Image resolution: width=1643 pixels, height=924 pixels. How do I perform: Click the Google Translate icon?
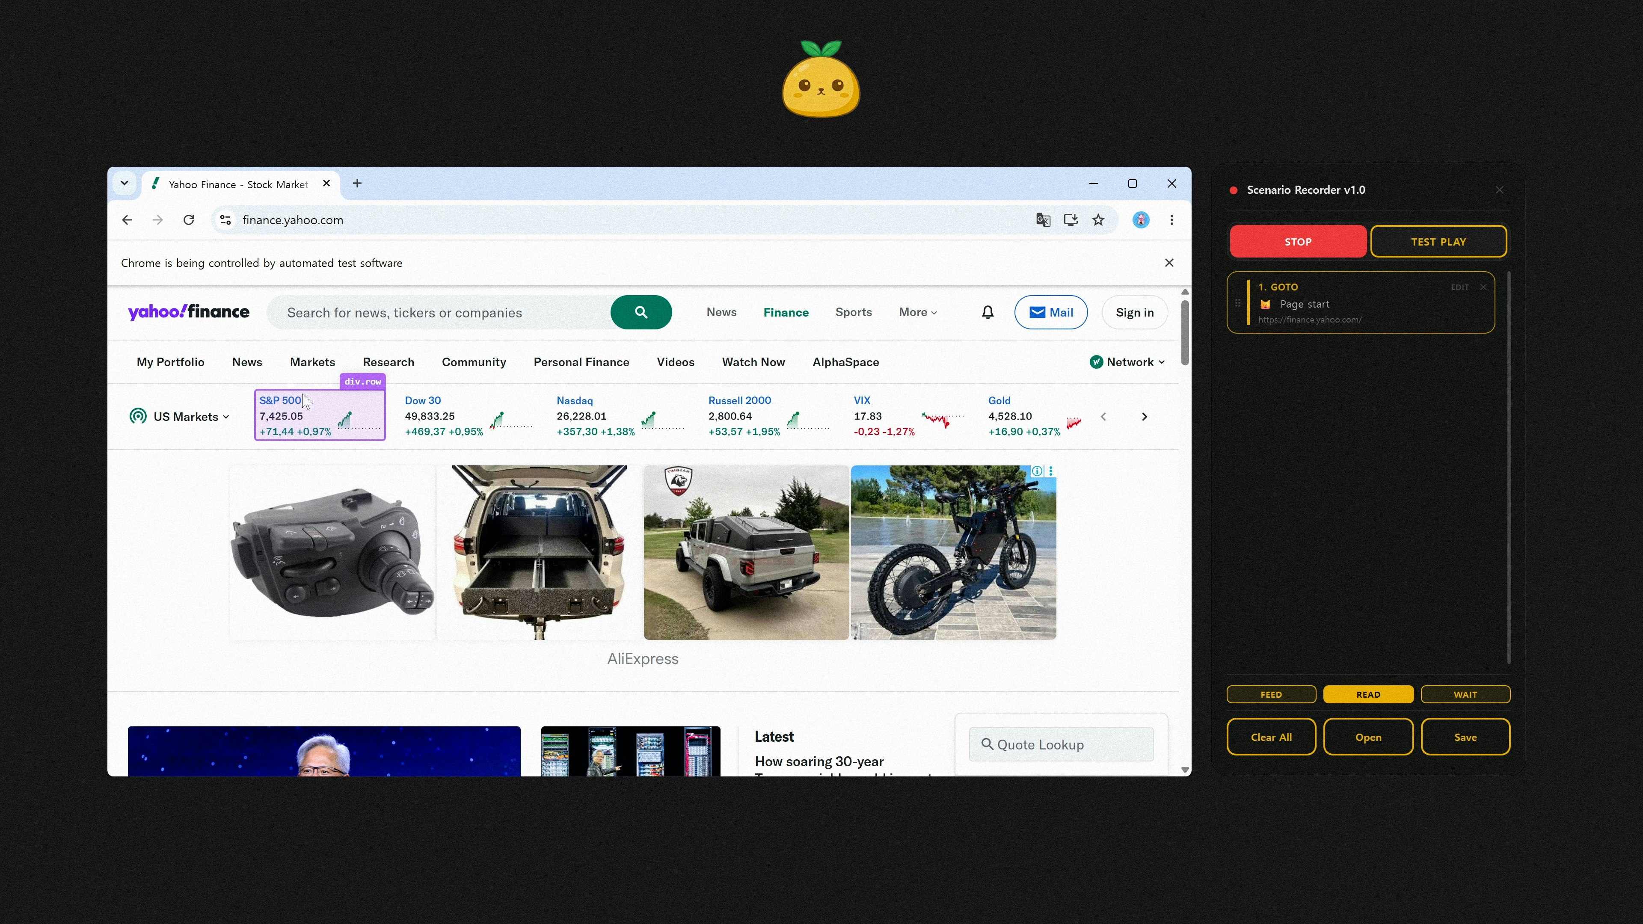point(1043,220)
